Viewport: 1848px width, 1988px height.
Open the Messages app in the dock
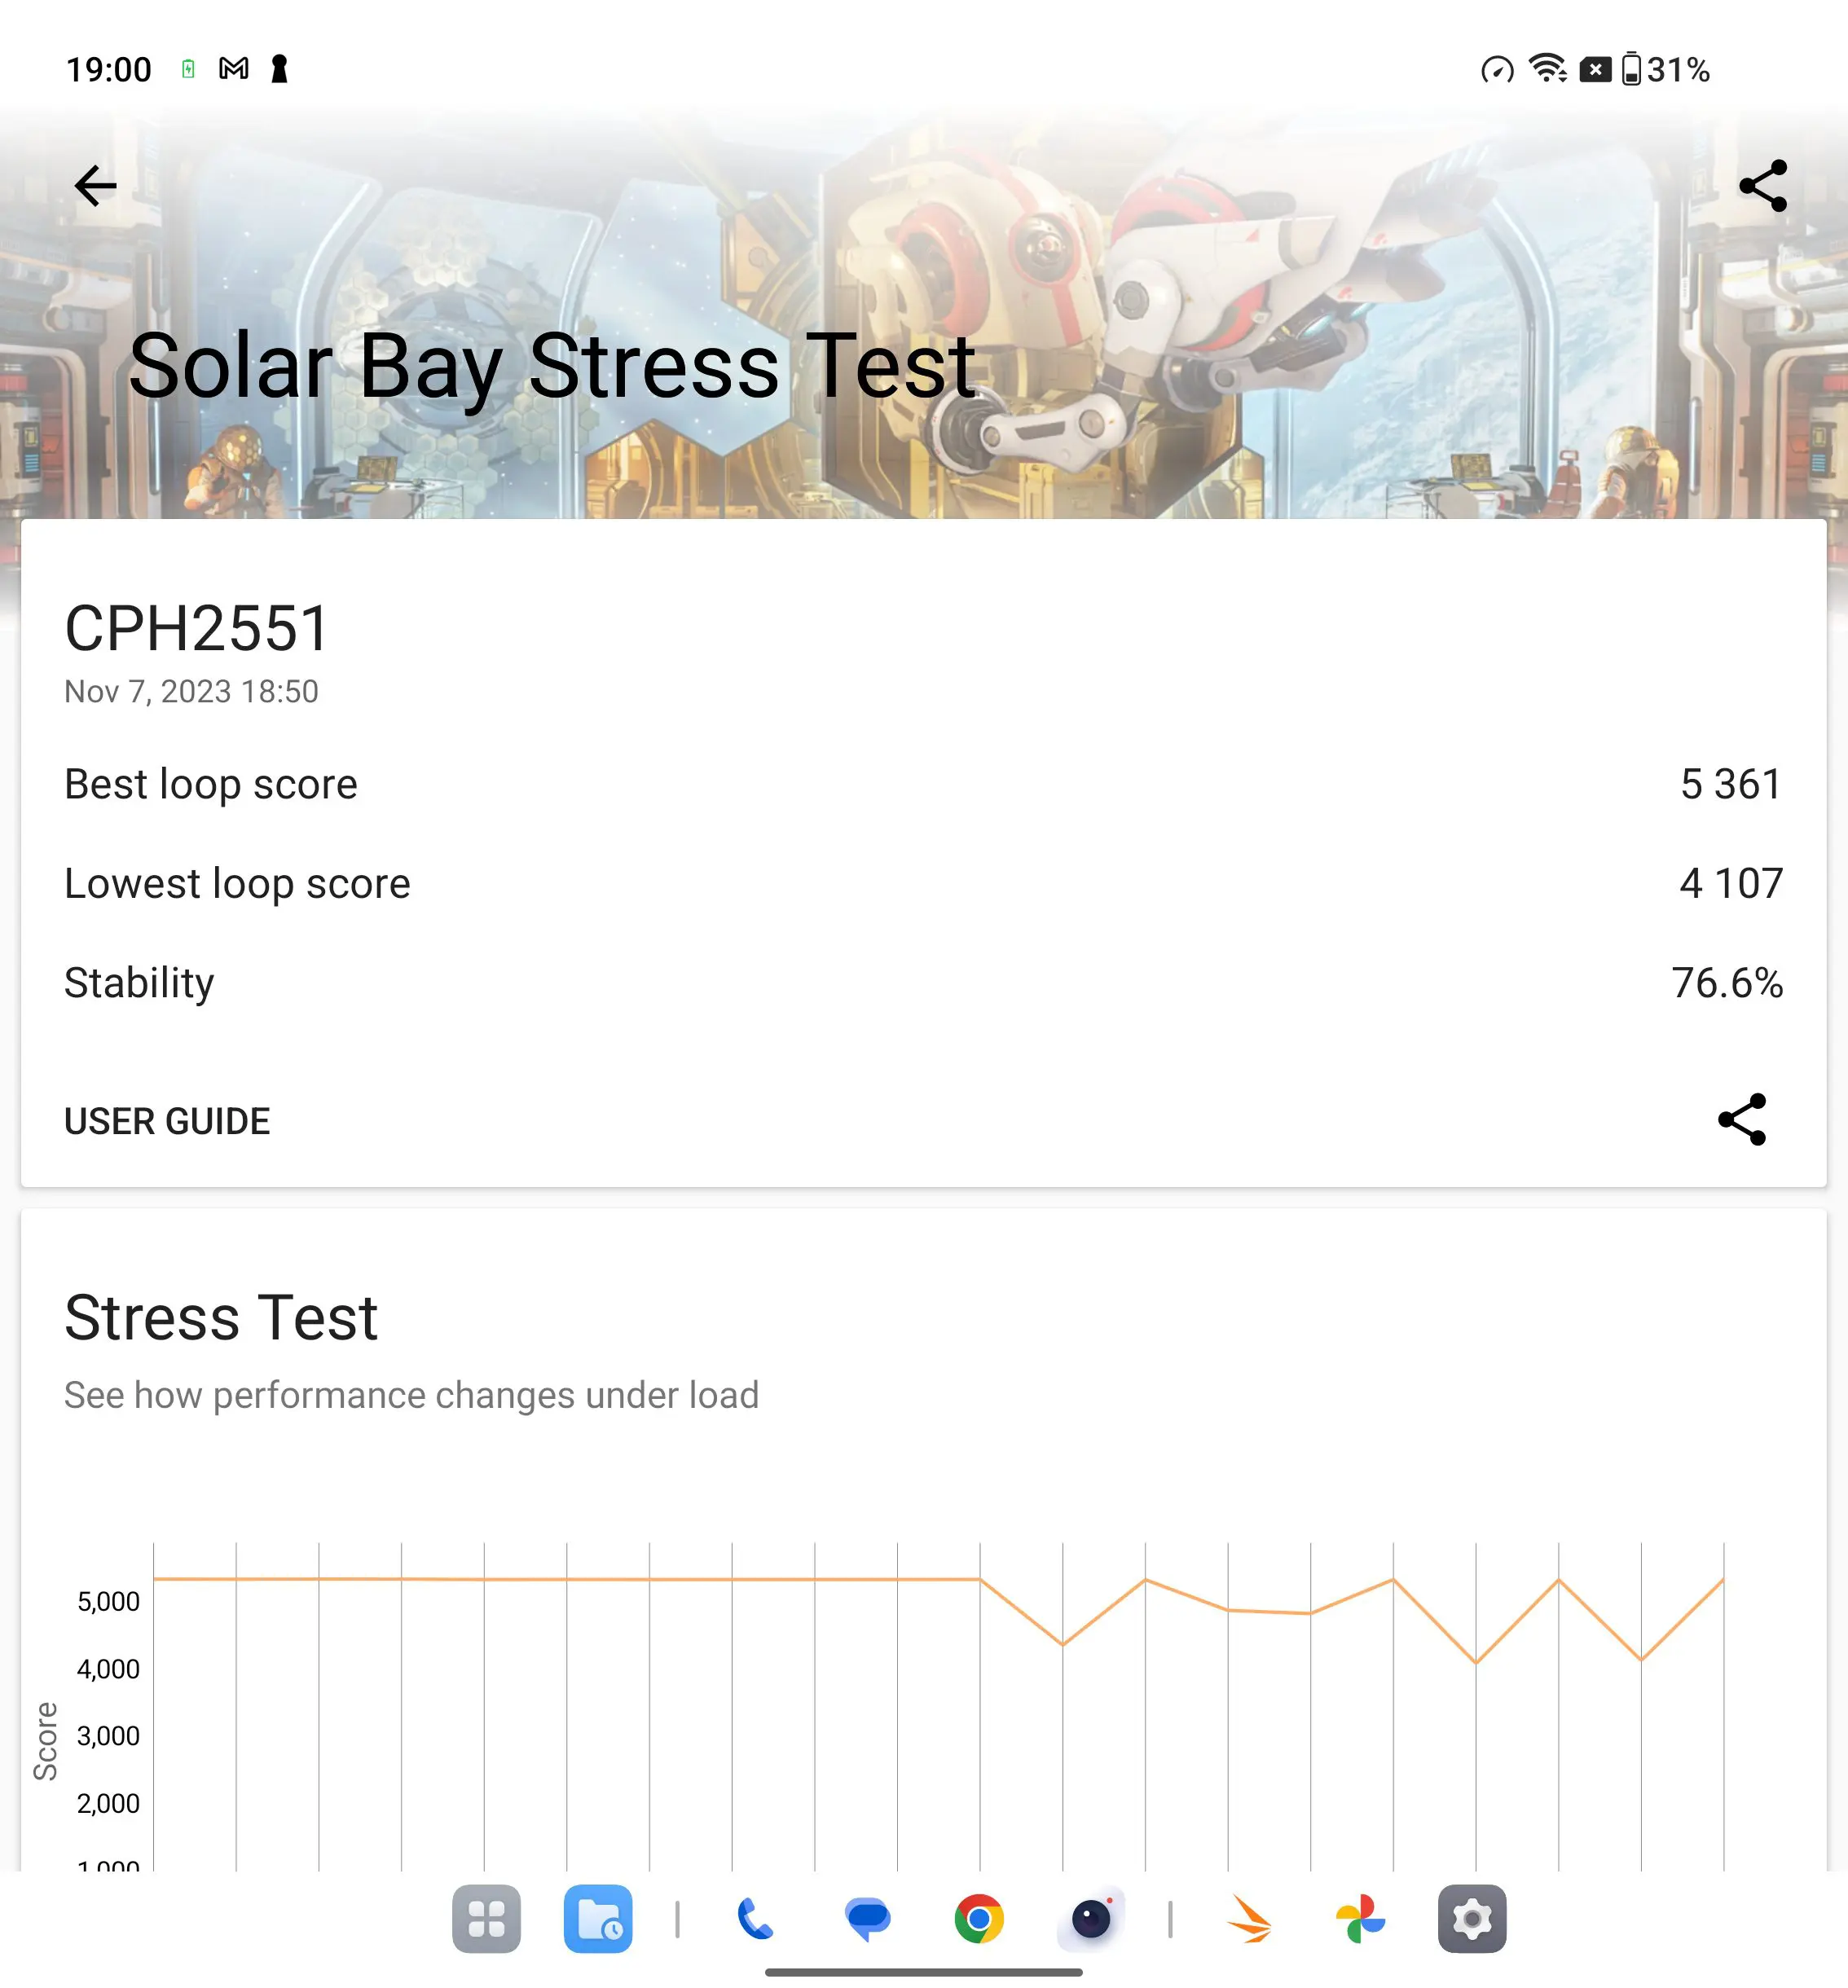click(867, 1919)
